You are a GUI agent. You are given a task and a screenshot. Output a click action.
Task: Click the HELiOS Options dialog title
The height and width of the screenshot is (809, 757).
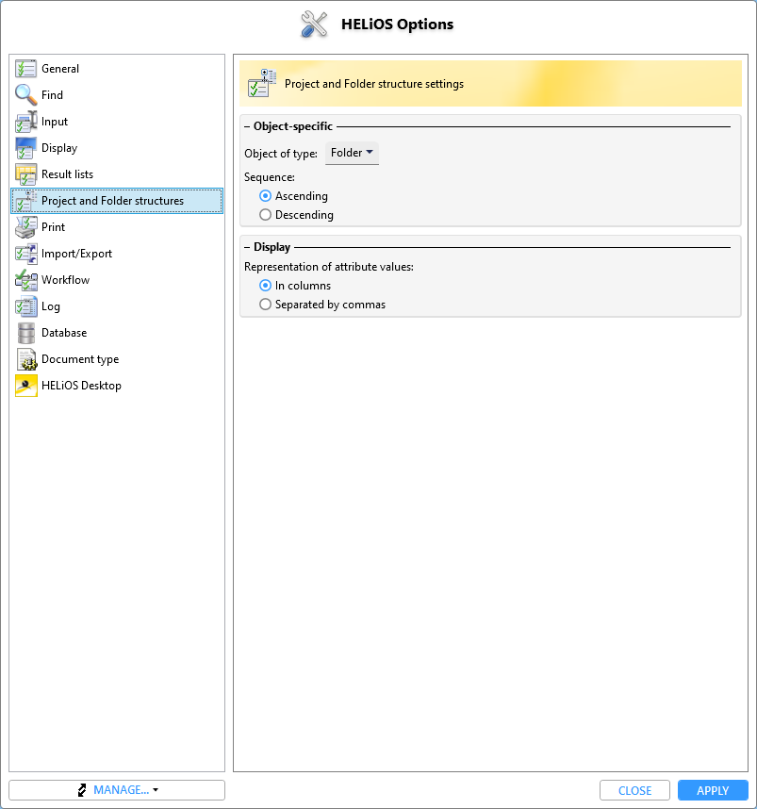[x=397, y=25]
